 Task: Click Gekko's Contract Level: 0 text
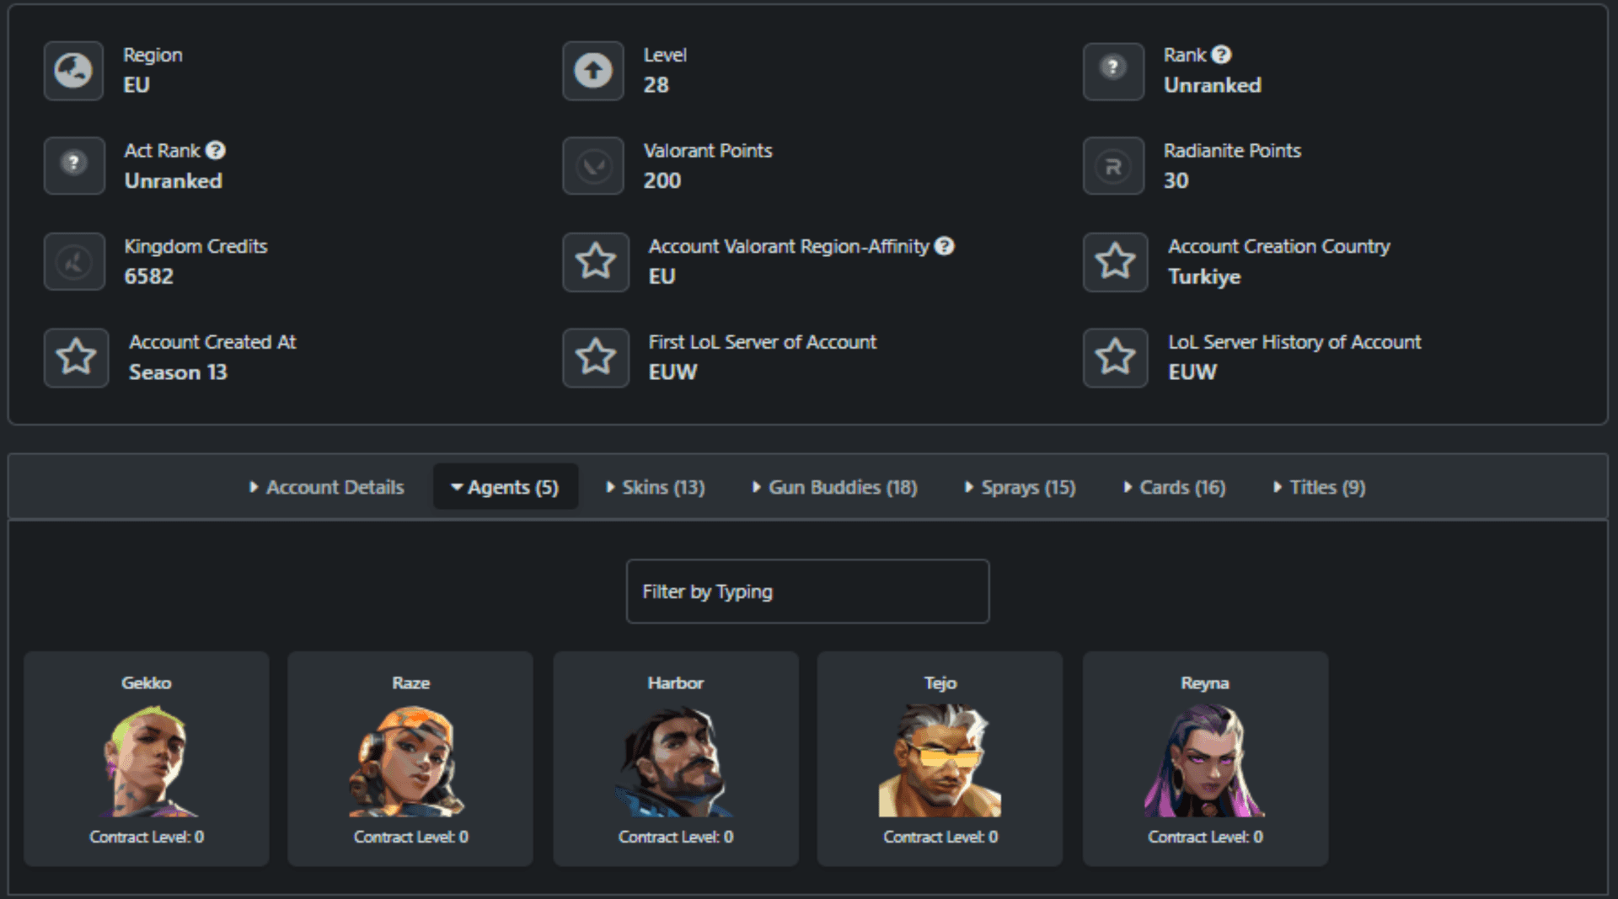tap(147, 837)
